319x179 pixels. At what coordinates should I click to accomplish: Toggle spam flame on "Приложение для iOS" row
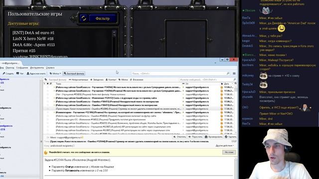(x=222, y=120)
